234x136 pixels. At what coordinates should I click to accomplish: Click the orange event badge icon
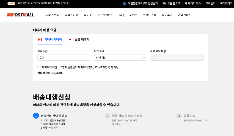click(x=11, y=4)
